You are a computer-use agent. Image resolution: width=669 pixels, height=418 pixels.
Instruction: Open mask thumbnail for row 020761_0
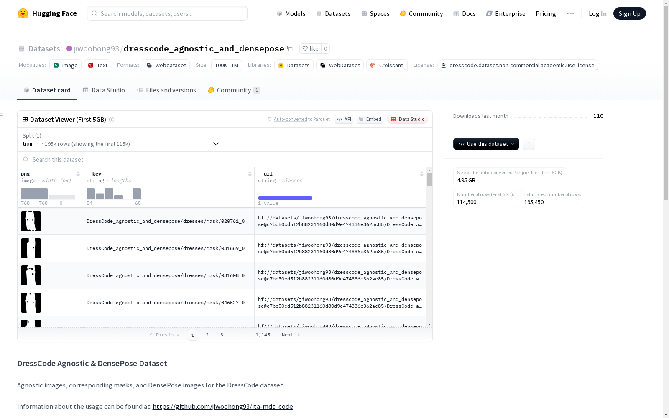pos(31,221)
